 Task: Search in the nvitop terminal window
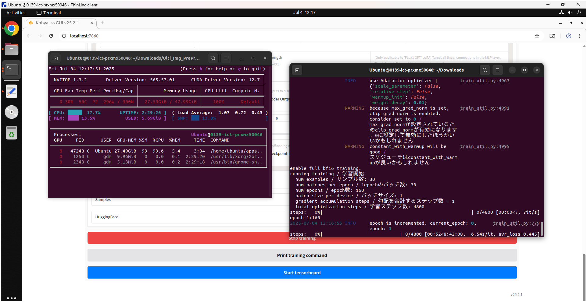point(213,58)
